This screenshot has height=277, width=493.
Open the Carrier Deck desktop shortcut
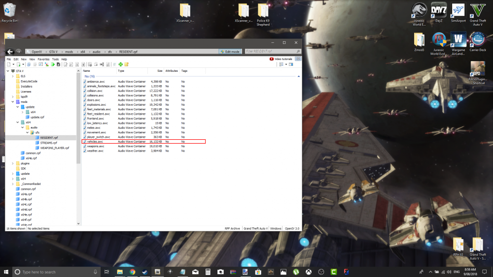tap(478, 42)
